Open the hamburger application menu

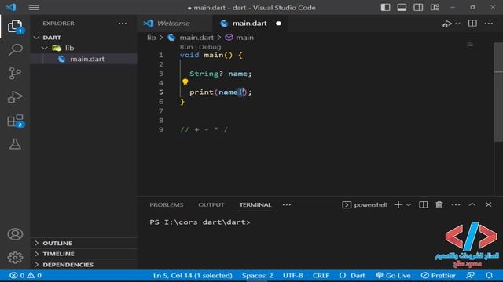tap(34, 7)
